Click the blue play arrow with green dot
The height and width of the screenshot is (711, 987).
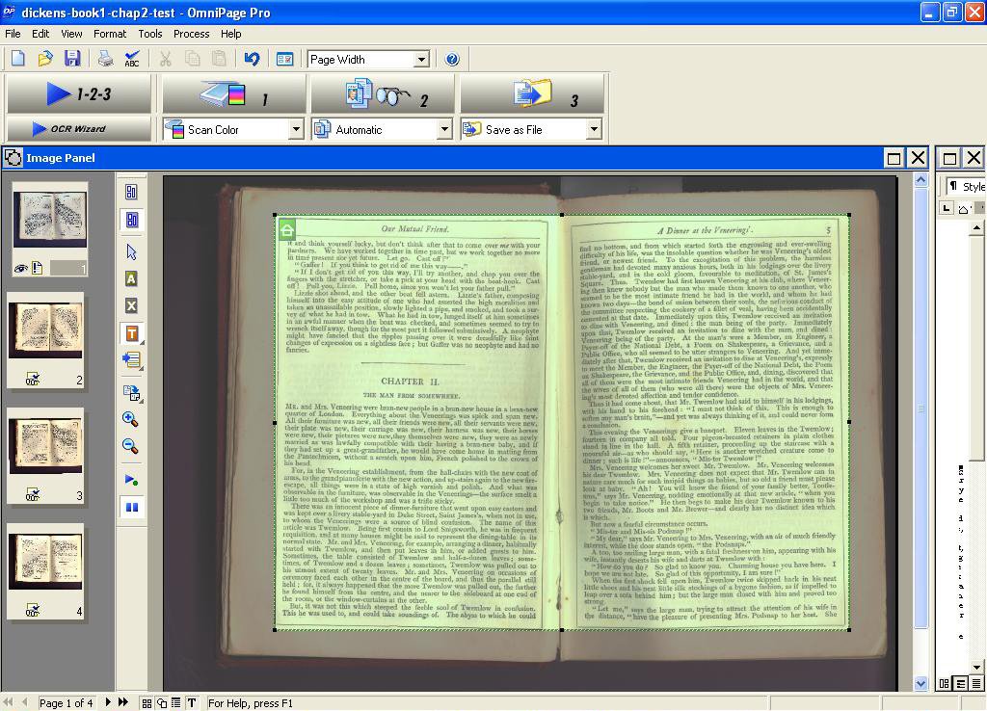pyautogui.click(x=131, y=480)
